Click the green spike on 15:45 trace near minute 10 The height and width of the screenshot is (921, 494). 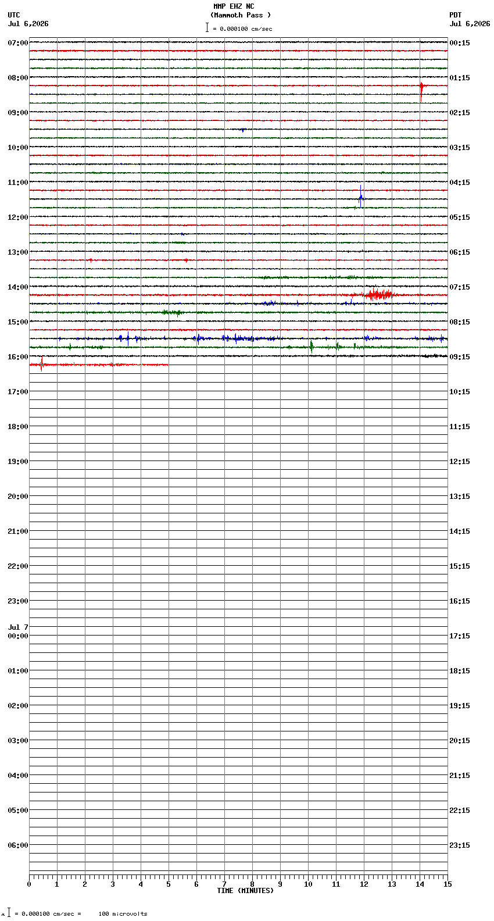(312, 347)
